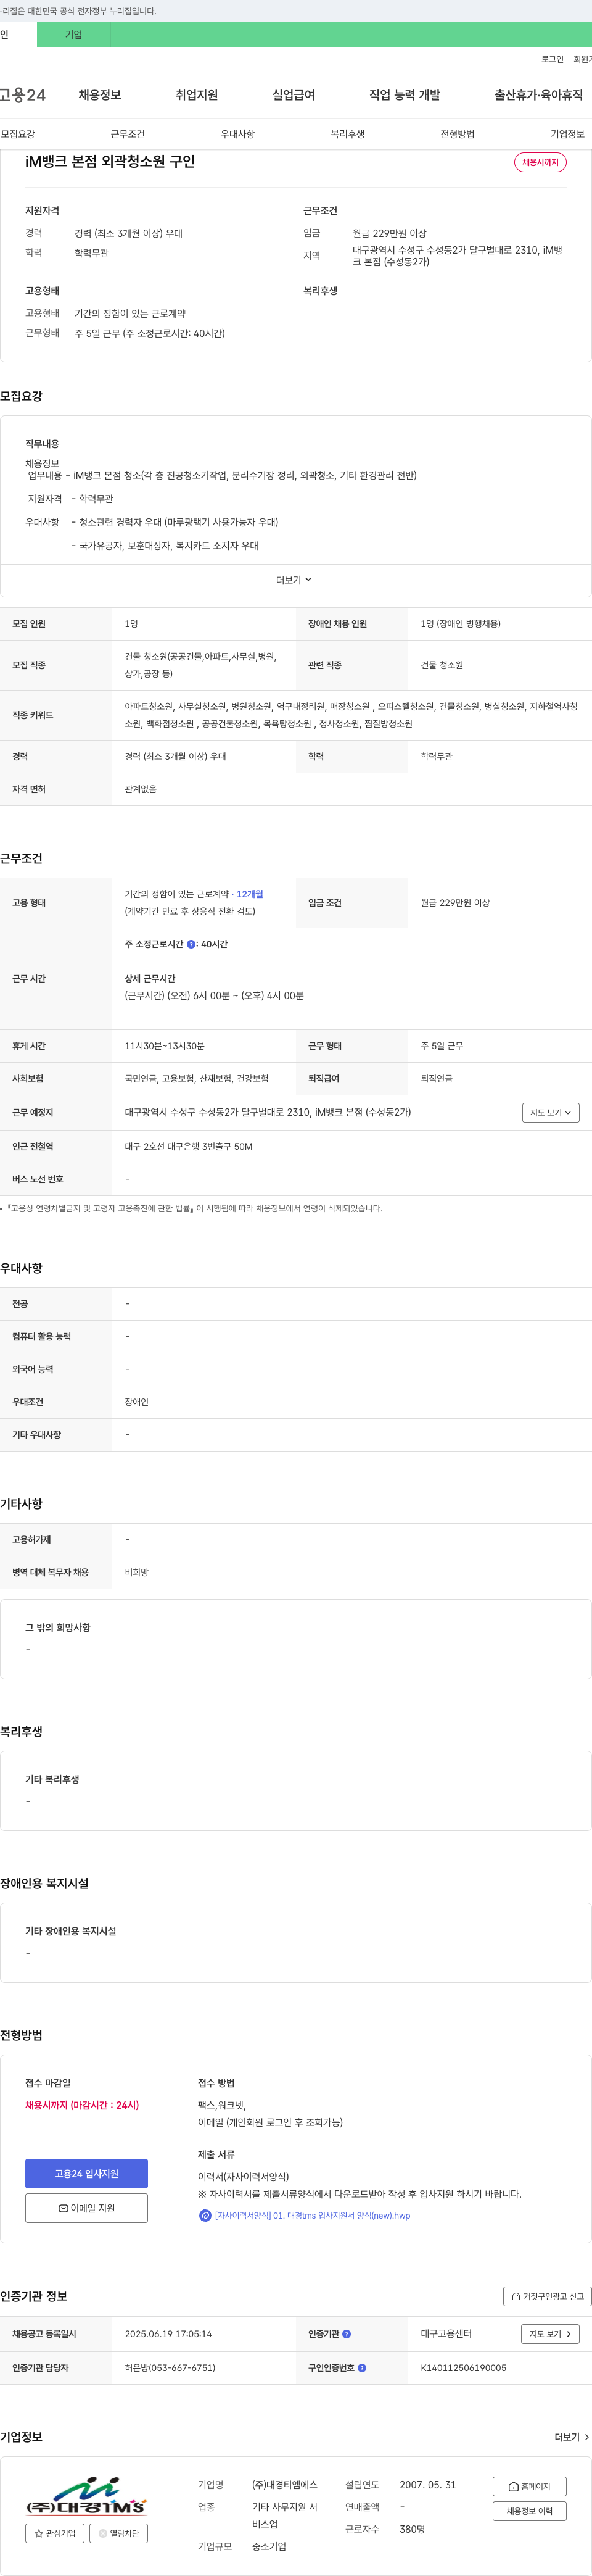
Task: Open 더보기 for 기업정보
Action: pos(572,2437)
